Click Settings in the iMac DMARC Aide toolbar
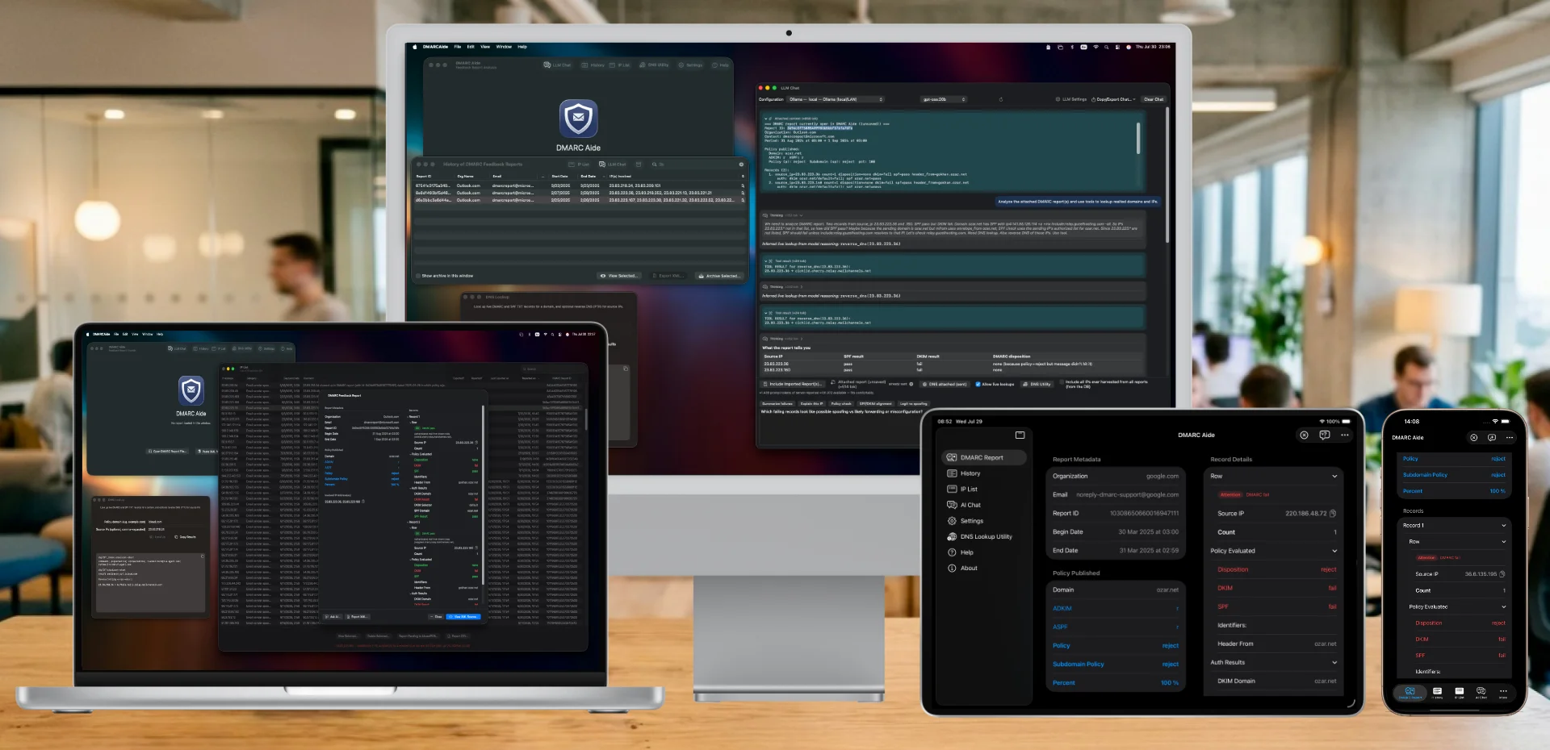The image size is (1550, 750). click(x=691, y=65)
